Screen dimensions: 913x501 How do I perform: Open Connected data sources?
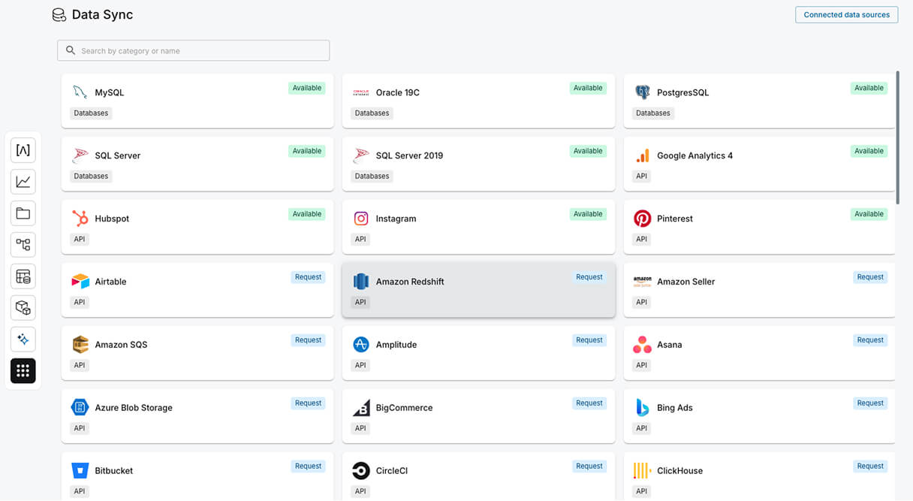[x=846, y=15]
